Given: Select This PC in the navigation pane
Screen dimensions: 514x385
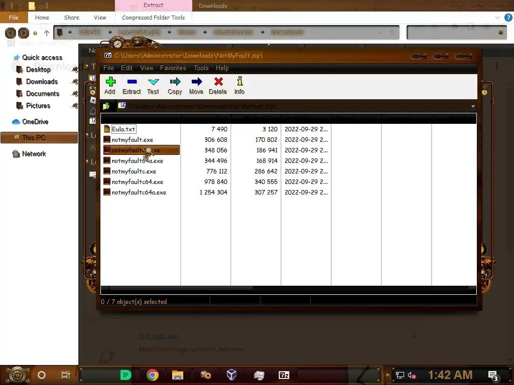Looking at the screenshot, I should point(39,138).
